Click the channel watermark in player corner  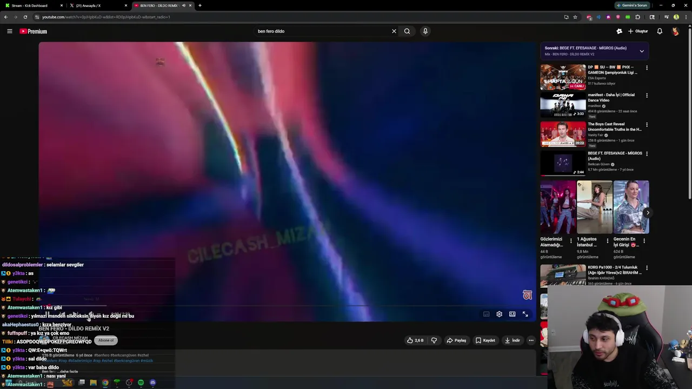tap(527, 295)
